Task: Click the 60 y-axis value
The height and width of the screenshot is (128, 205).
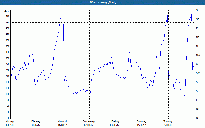Action: click(x=8, y=106)
